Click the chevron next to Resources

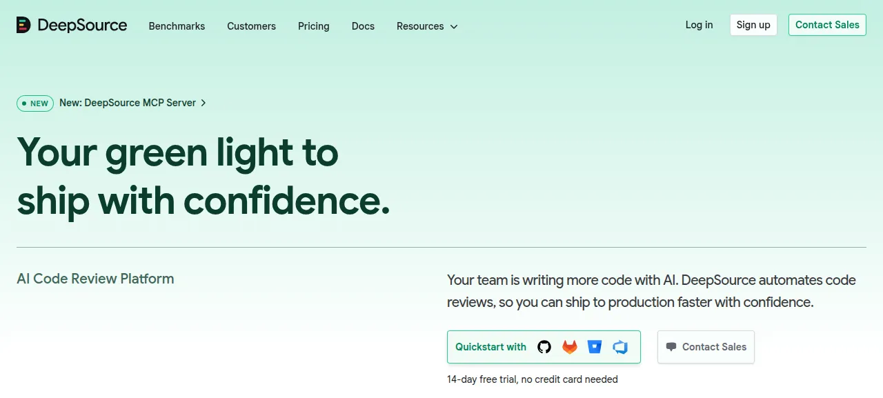[x=453, y=27]
